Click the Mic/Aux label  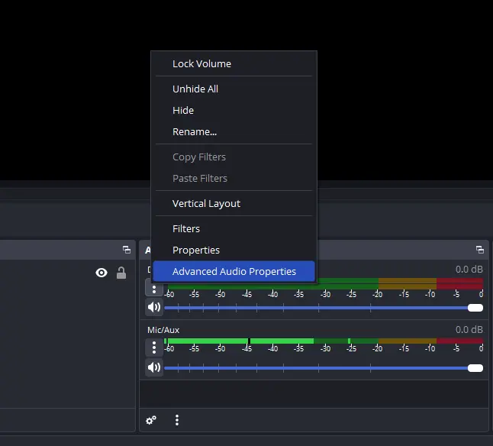point(163,330)
